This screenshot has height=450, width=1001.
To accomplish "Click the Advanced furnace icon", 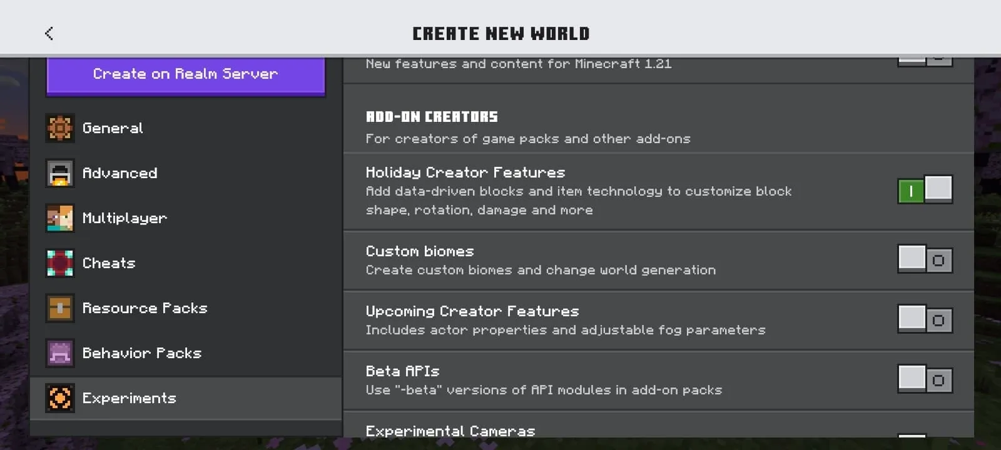I will 60,173.
